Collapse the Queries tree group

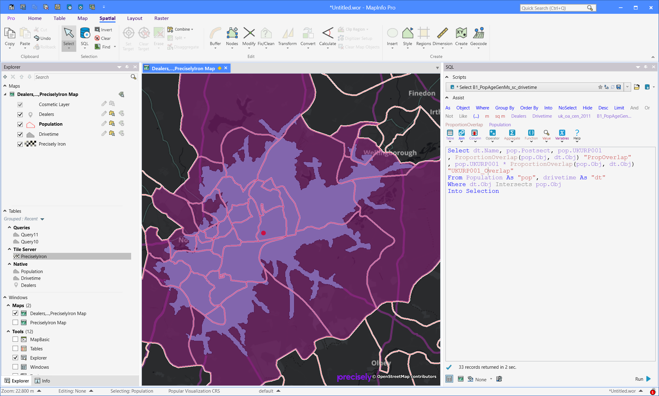[x=9, y=227]
